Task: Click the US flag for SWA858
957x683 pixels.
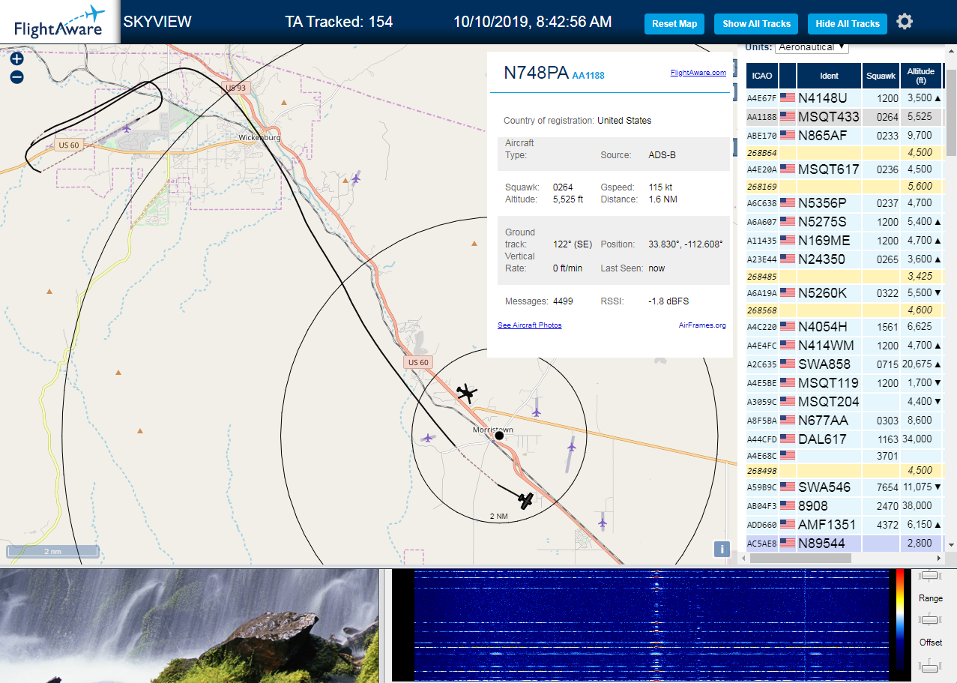Action: click(x=788, y=364)
